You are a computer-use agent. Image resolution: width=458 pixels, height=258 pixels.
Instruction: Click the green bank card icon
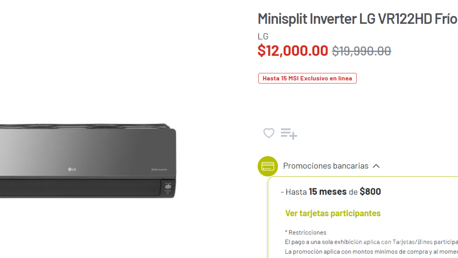(x=268, y=166)
